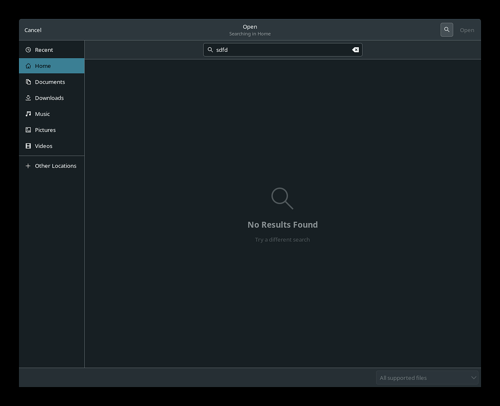Select the Recent clock icon in sidebar

click(28, 49)
